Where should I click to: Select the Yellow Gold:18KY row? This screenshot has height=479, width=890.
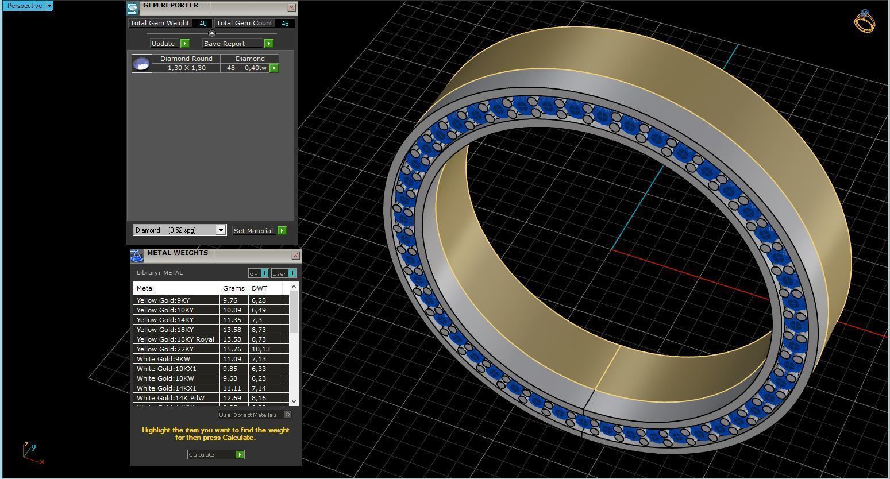tap(211, 330)
